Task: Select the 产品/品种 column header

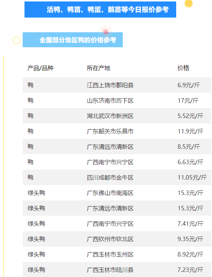Action: point(40,68)
